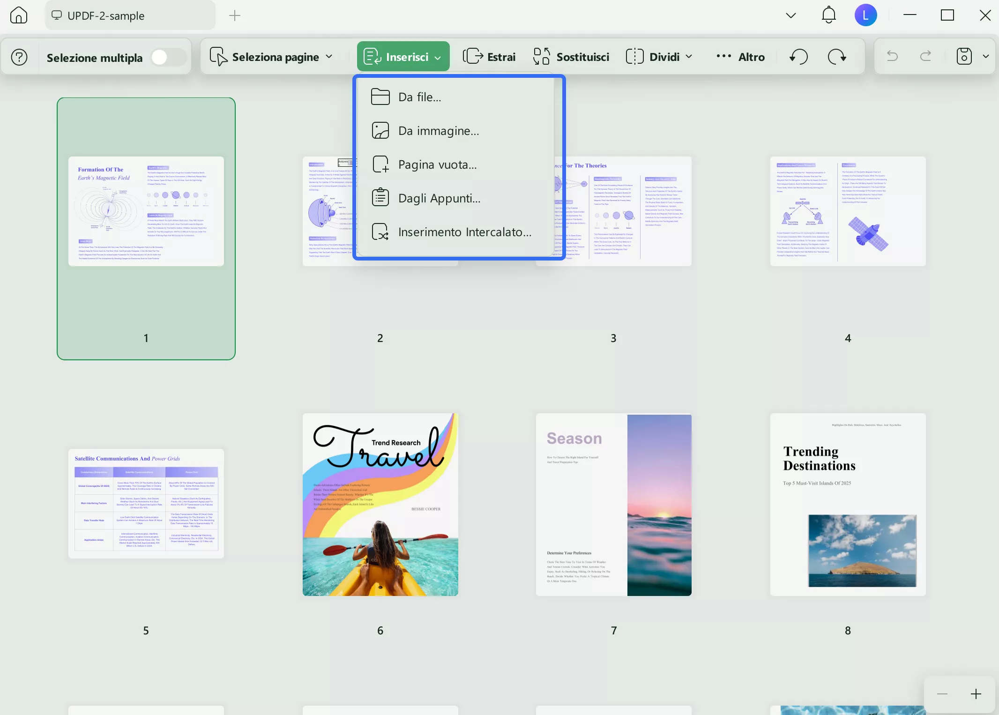Viewport: 999px width, 715px height.
Task: Rotate pages clockwise
Action: [836, 57]
